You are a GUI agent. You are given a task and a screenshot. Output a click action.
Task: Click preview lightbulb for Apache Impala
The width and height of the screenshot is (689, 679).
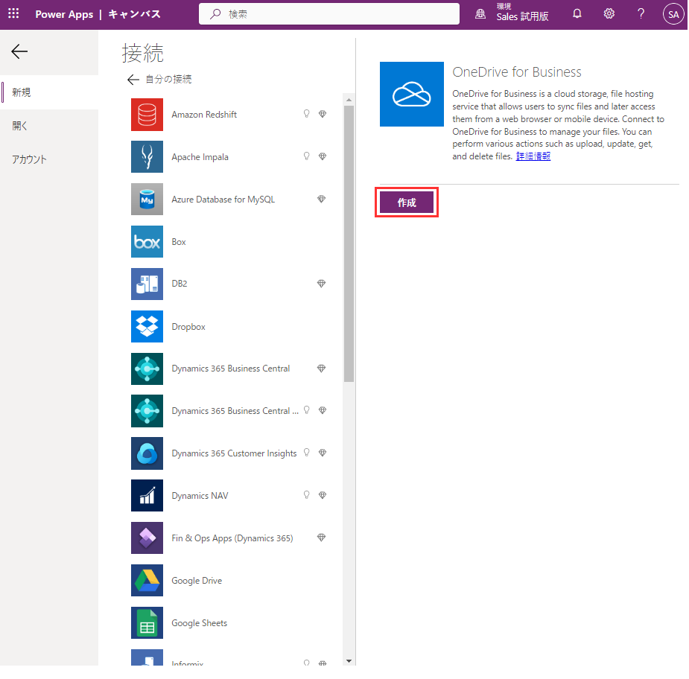[307, 156]
